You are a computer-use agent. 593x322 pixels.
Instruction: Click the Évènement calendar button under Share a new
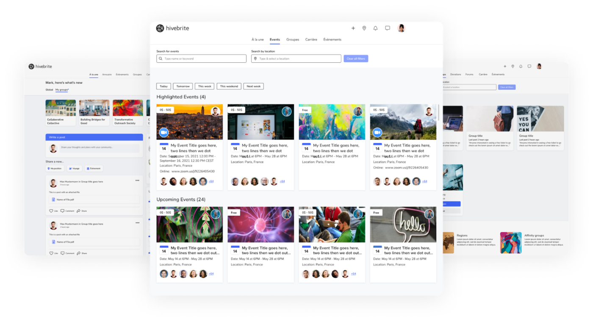[94, 169]
